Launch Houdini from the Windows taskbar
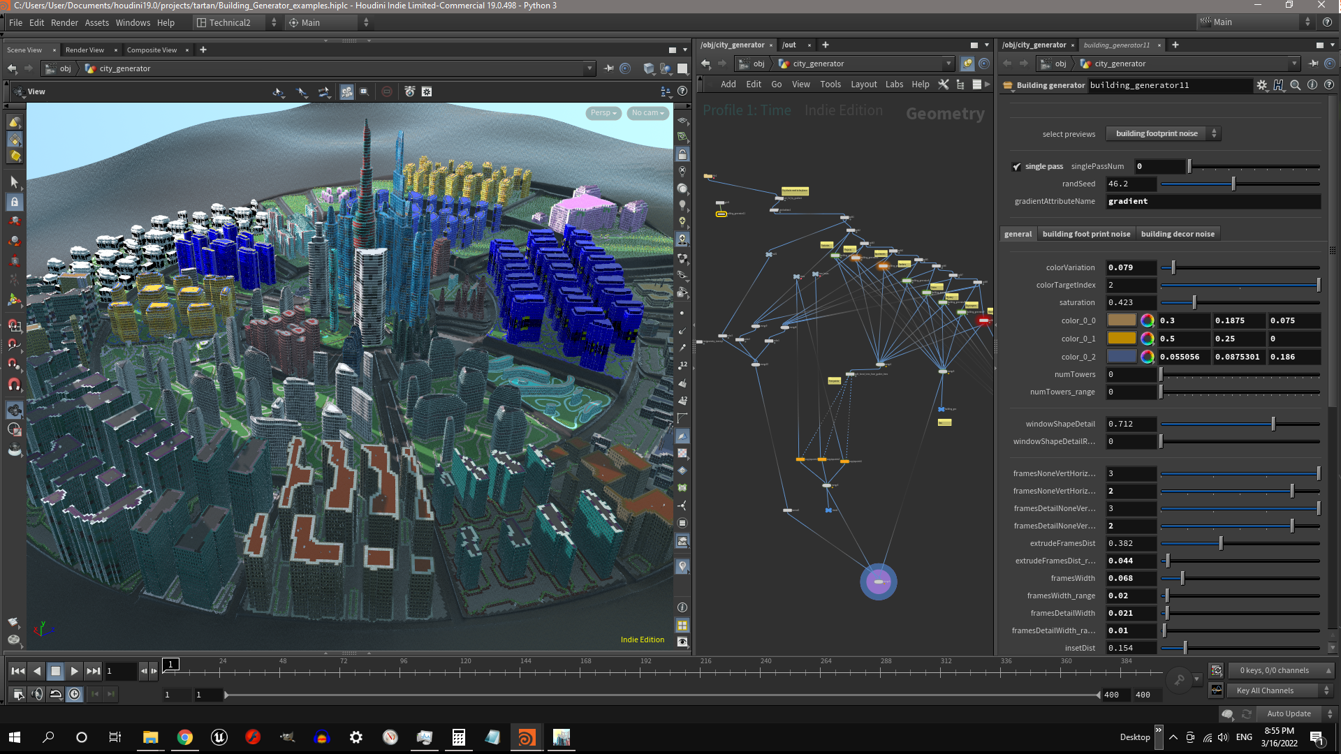Screen dimensions: 1341x754 (526, 737)
